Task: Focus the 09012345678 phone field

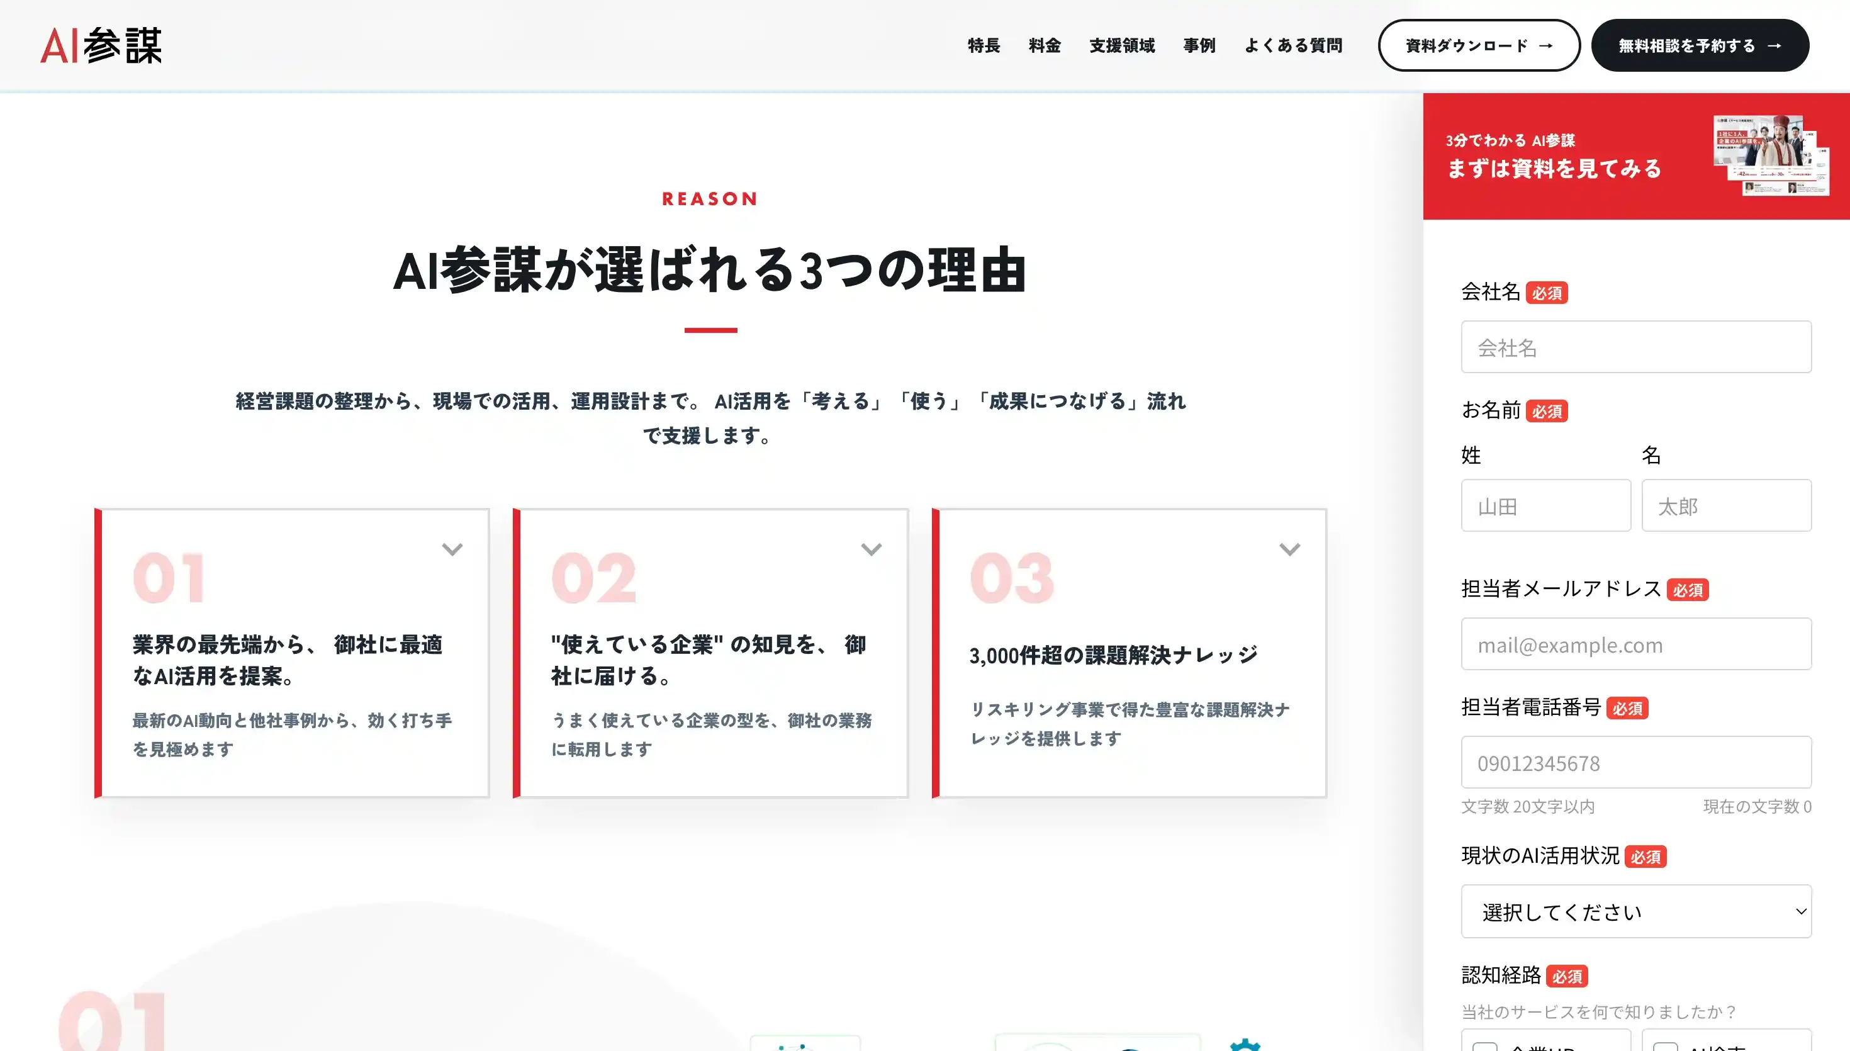Action: 1635,762
